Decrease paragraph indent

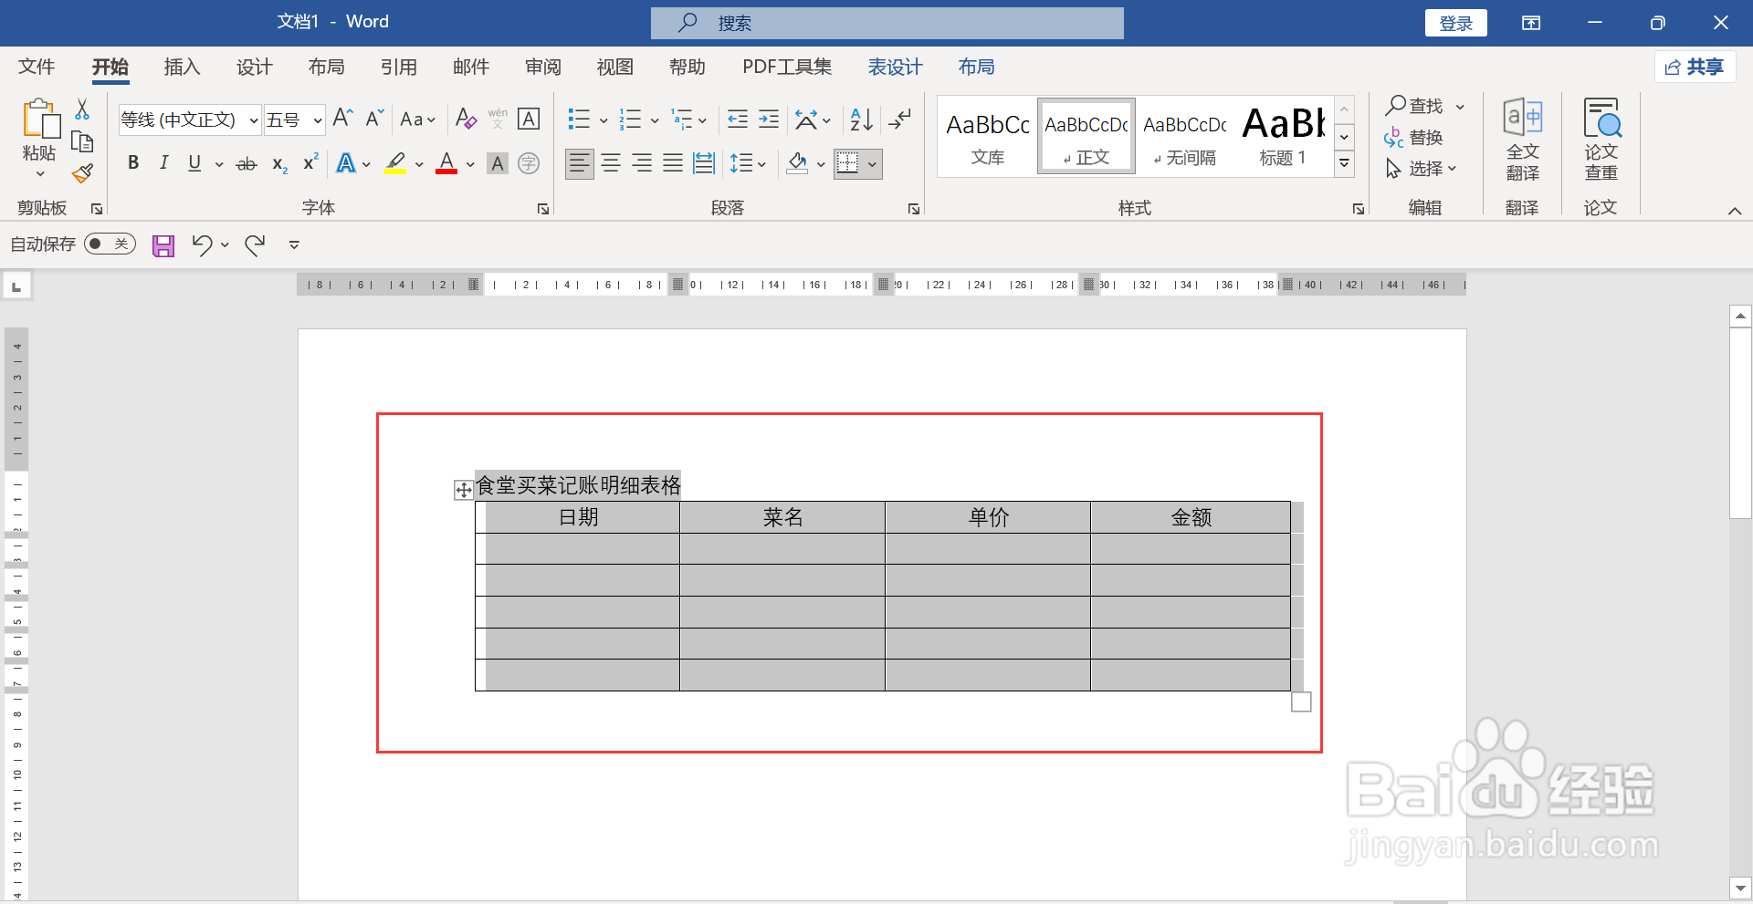click(x=737, y=119)
